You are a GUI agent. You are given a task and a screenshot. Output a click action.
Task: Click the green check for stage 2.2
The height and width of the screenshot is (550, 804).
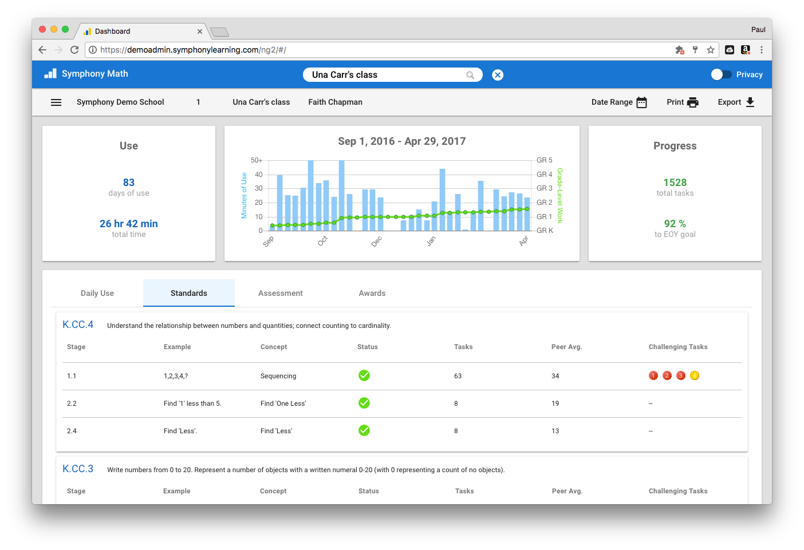[364, 403]
